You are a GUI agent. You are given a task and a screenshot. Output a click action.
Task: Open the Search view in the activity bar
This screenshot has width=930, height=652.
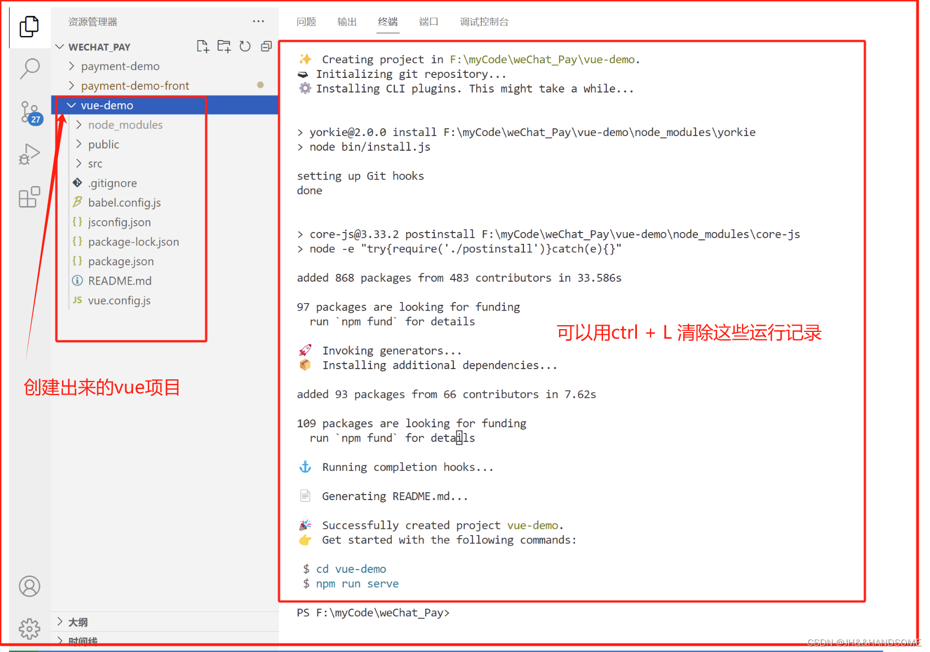[29, 69]
